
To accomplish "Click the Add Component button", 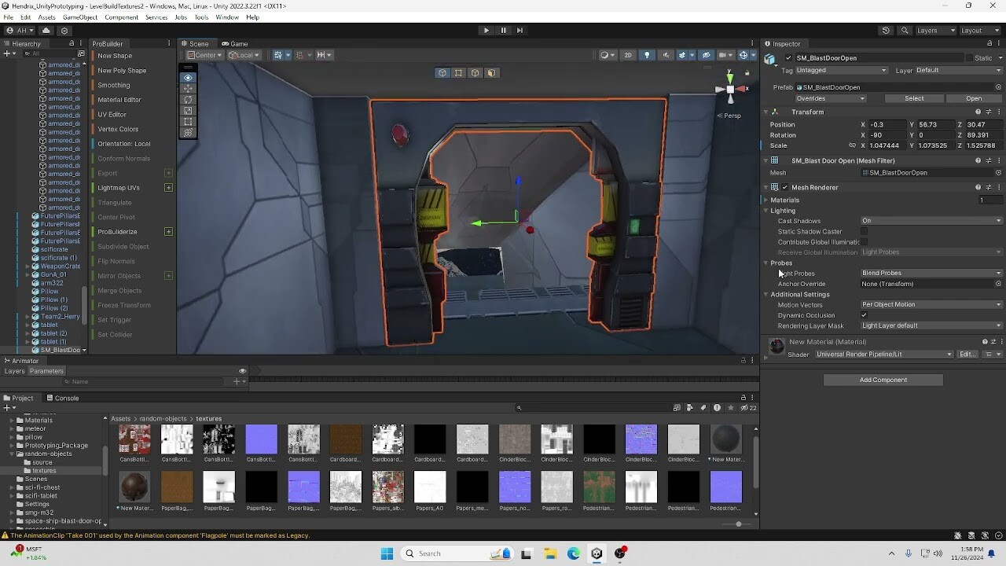I will (883, 380).
